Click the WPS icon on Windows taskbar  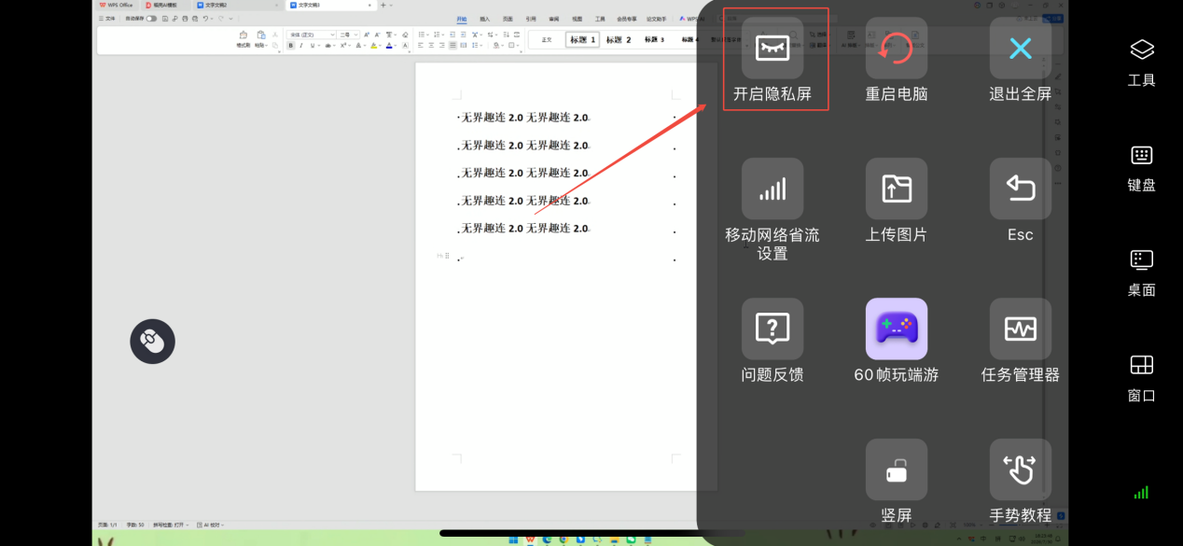530,539
